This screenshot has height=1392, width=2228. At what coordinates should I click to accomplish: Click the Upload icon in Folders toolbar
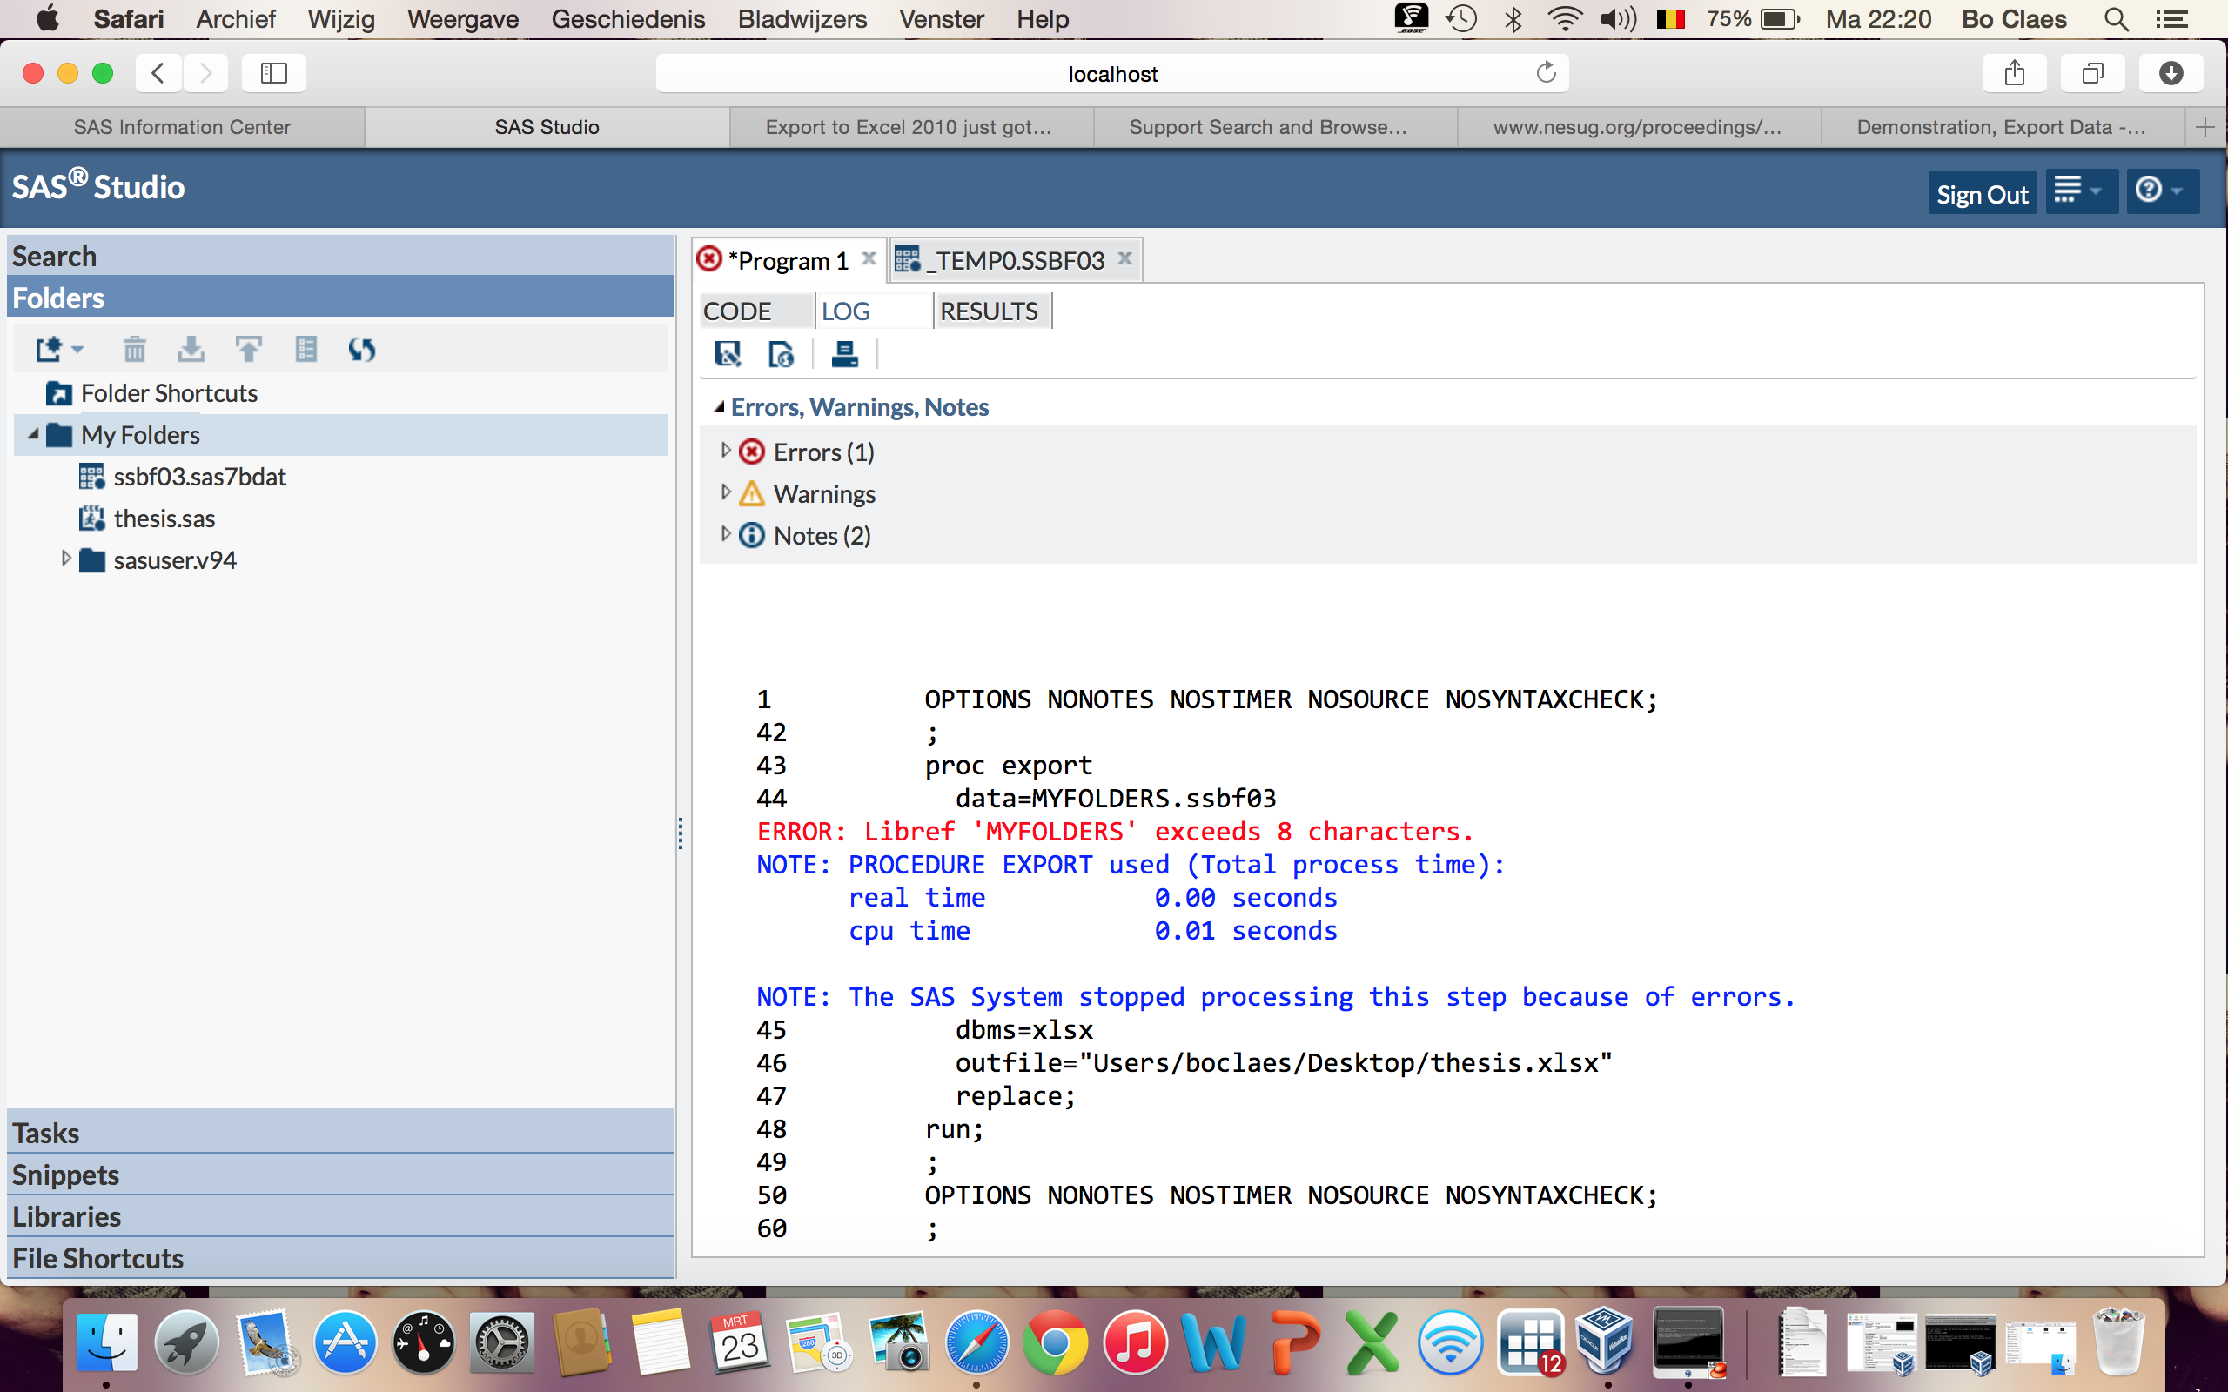pos(249,350)
